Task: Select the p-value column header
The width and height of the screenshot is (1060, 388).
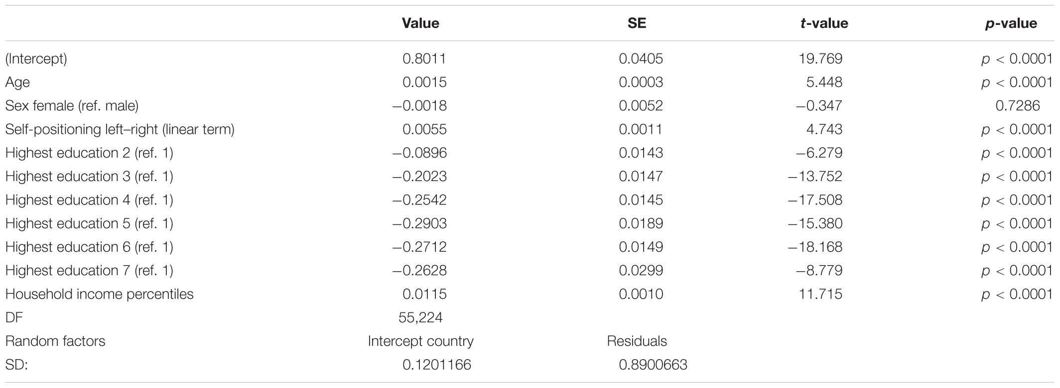Action: (1011, 23)
